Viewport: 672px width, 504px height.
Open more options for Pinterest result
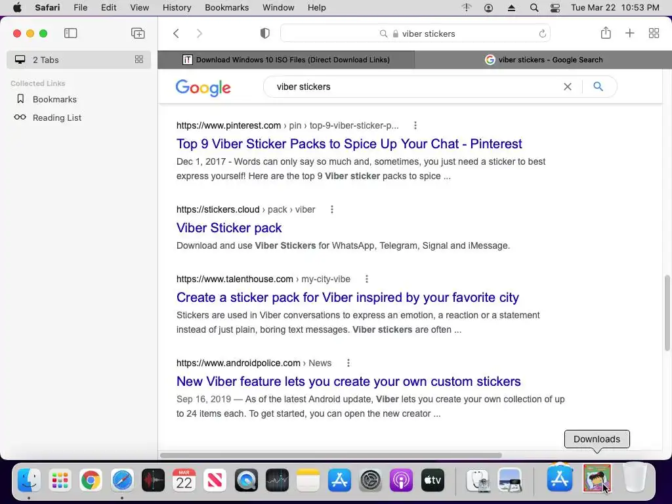[x=415, y=125]
